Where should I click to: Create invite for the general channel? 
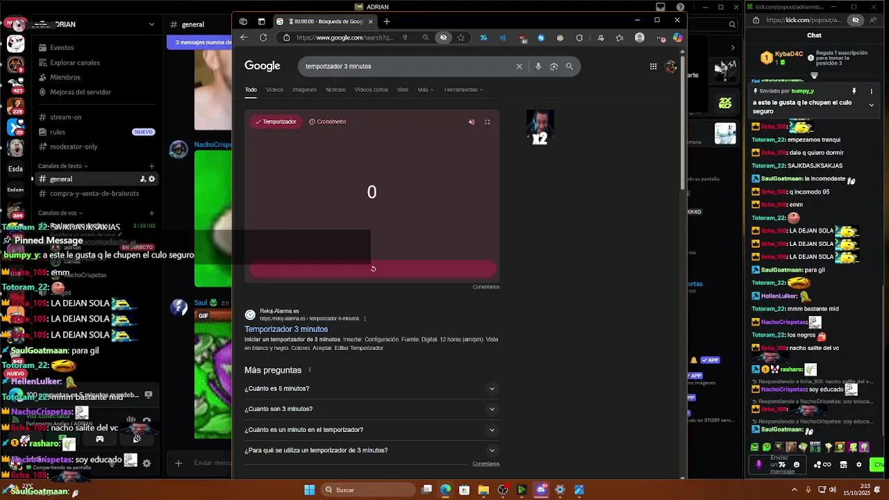click(x=142, y=179)
